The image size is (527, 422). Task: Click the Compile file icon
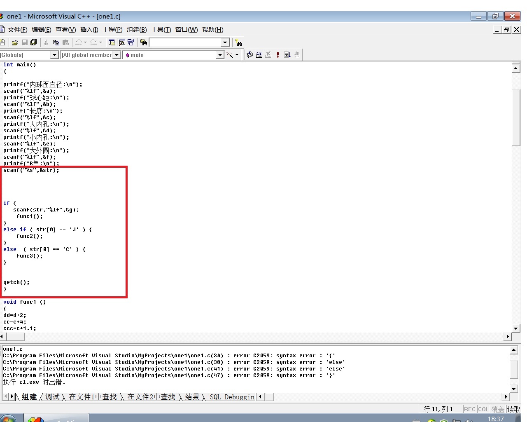point(250,55)
